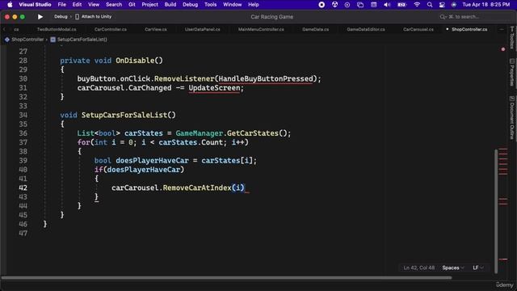Screen dimensions: 517x291
Task: Open the File menu
Action: (x=61, y=5)
